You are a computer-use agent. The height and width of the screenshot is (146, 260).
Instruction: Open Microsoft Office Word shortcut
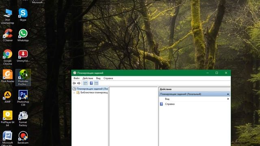click(x=7, y=138)
